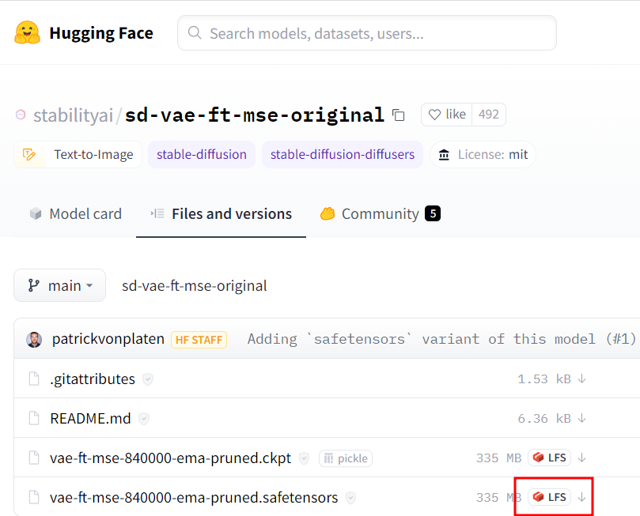Click the license building icon
This screenshot has height=516, width=640.
click(444, 155)
